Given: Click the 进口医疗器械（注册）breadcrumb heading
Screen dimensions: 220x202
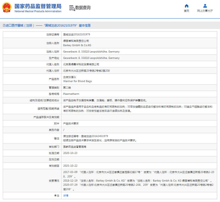Looking at the screenshot, I should coord(20,25).
